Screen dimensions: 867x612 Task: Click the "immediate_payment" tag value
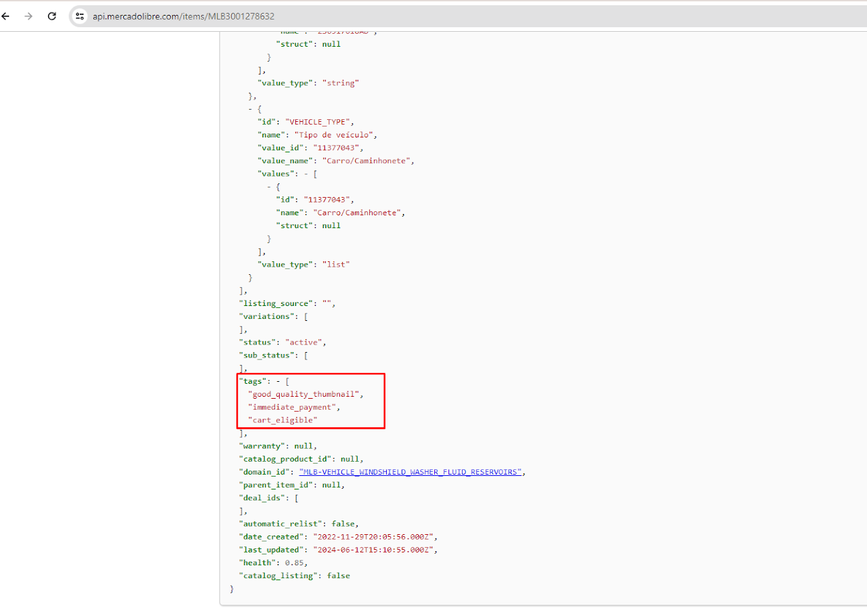pyautogui.click(x=292, y=407)
